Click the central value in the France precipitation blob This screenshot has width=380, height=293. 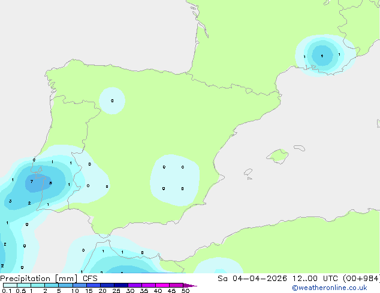(x=322, y=56)
